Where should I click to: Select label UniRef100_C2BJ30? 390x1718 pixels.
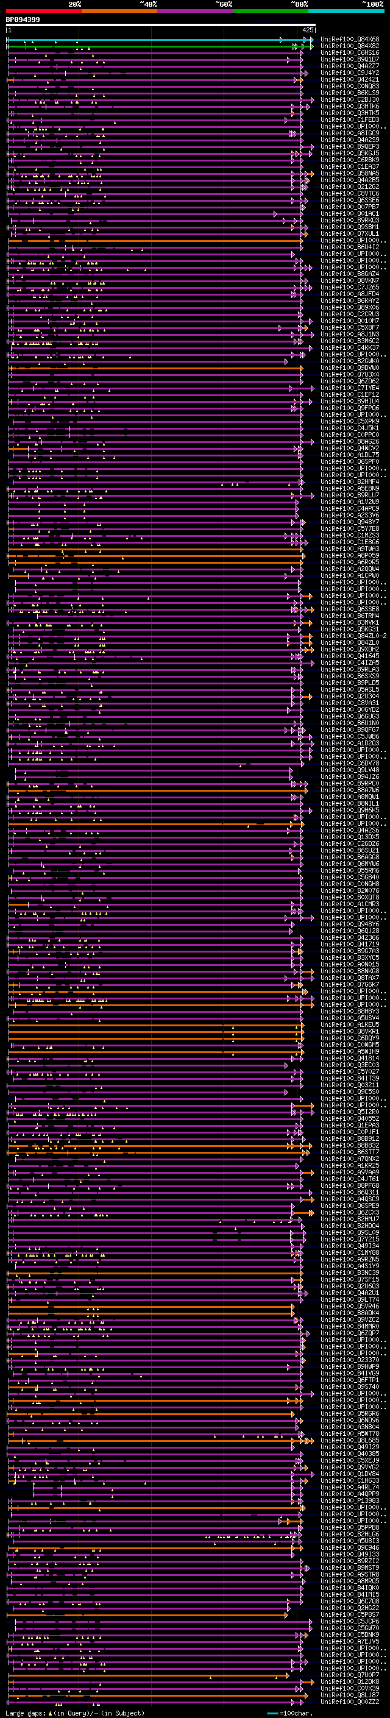coord(350,99)
